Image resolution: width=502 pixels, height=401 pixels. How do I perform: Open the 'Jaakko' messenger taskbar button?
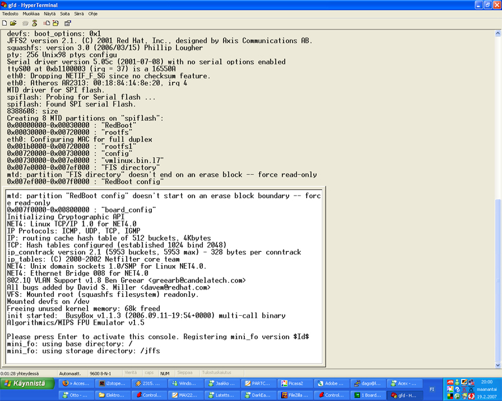tap(223, 383)
